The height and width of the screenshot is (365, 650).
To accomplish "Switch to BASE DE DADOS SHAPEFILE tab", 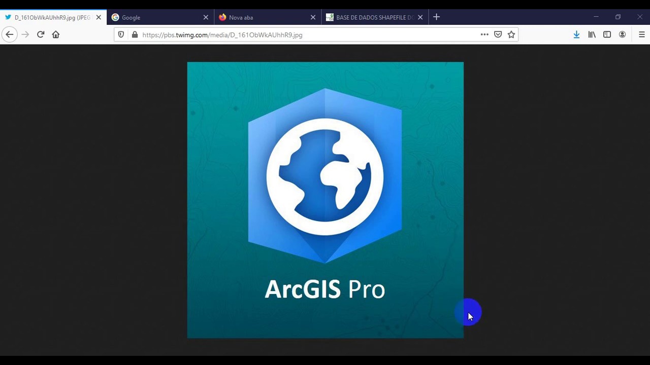I will coord(375,17).
